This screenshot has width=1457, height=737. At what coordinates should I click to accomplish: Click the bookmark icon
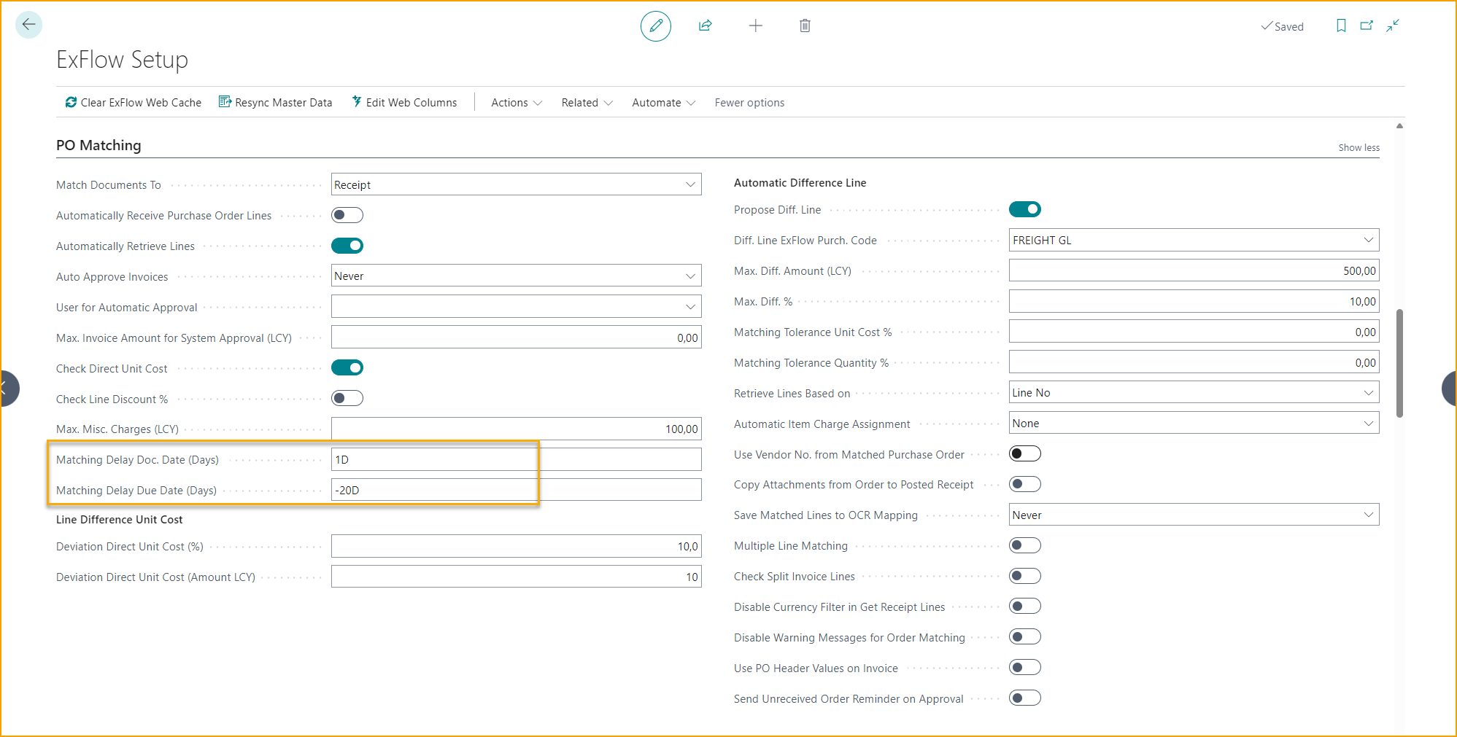point(1341,26)
